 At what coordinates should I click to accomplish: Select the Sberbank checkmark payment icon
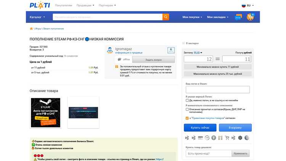pyautogui.click(x=207, y=138)
